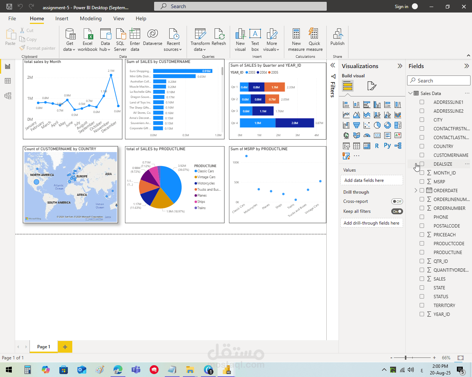Expand the ORDERDATE hierarchy
The image size is (472, 377).
(416, 190)
